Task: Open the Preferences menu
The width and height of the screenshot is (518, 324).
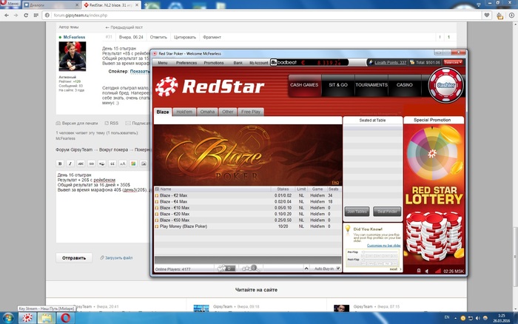Action: click(x=186, y=63)
